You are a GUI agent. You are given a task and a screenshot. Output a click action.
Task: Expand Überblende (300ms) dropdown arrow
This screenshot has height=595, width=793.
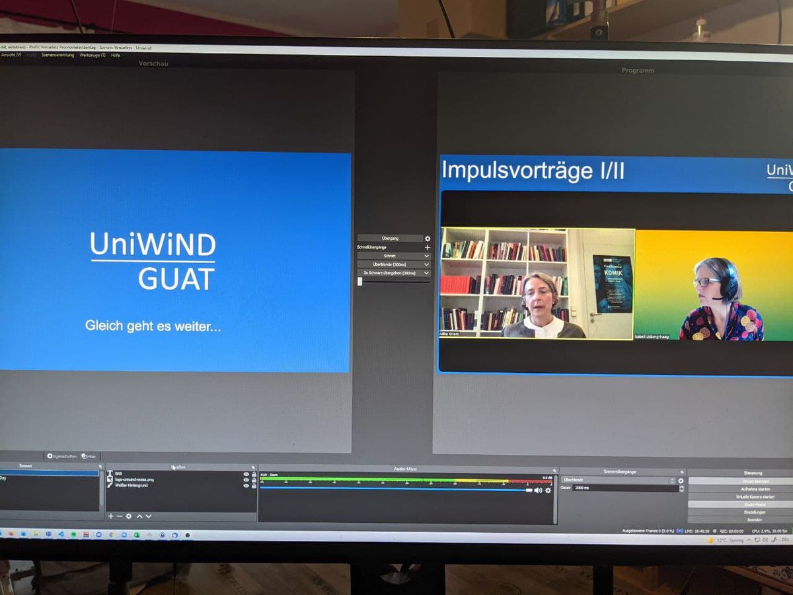pyautogui.click(x=428, y=264)
